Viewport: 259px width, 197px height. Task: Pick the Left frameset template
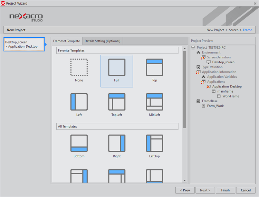point(79,102)
